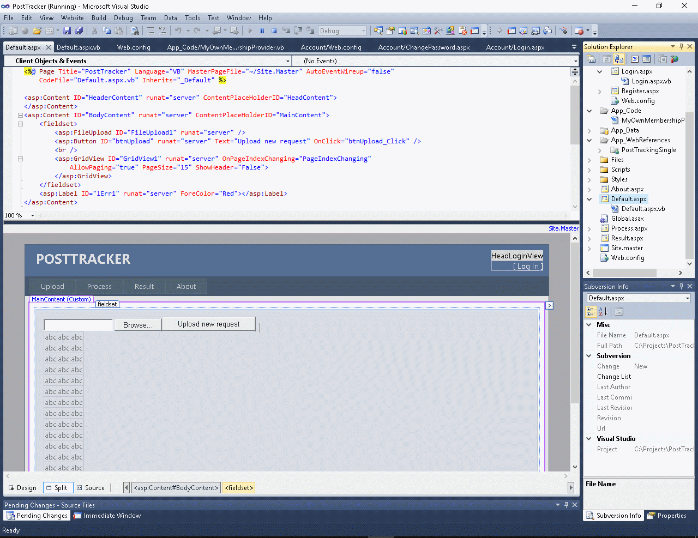
Task: Open Default.aspx dropdown in Subversion Info
Action: pyautogui.click(x=688, y=298)
